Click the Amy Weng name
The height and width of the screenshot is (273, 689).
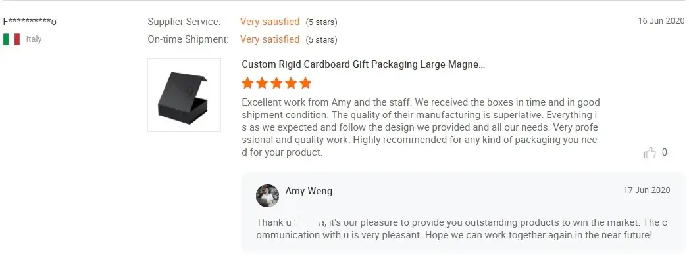click(309, 190)
